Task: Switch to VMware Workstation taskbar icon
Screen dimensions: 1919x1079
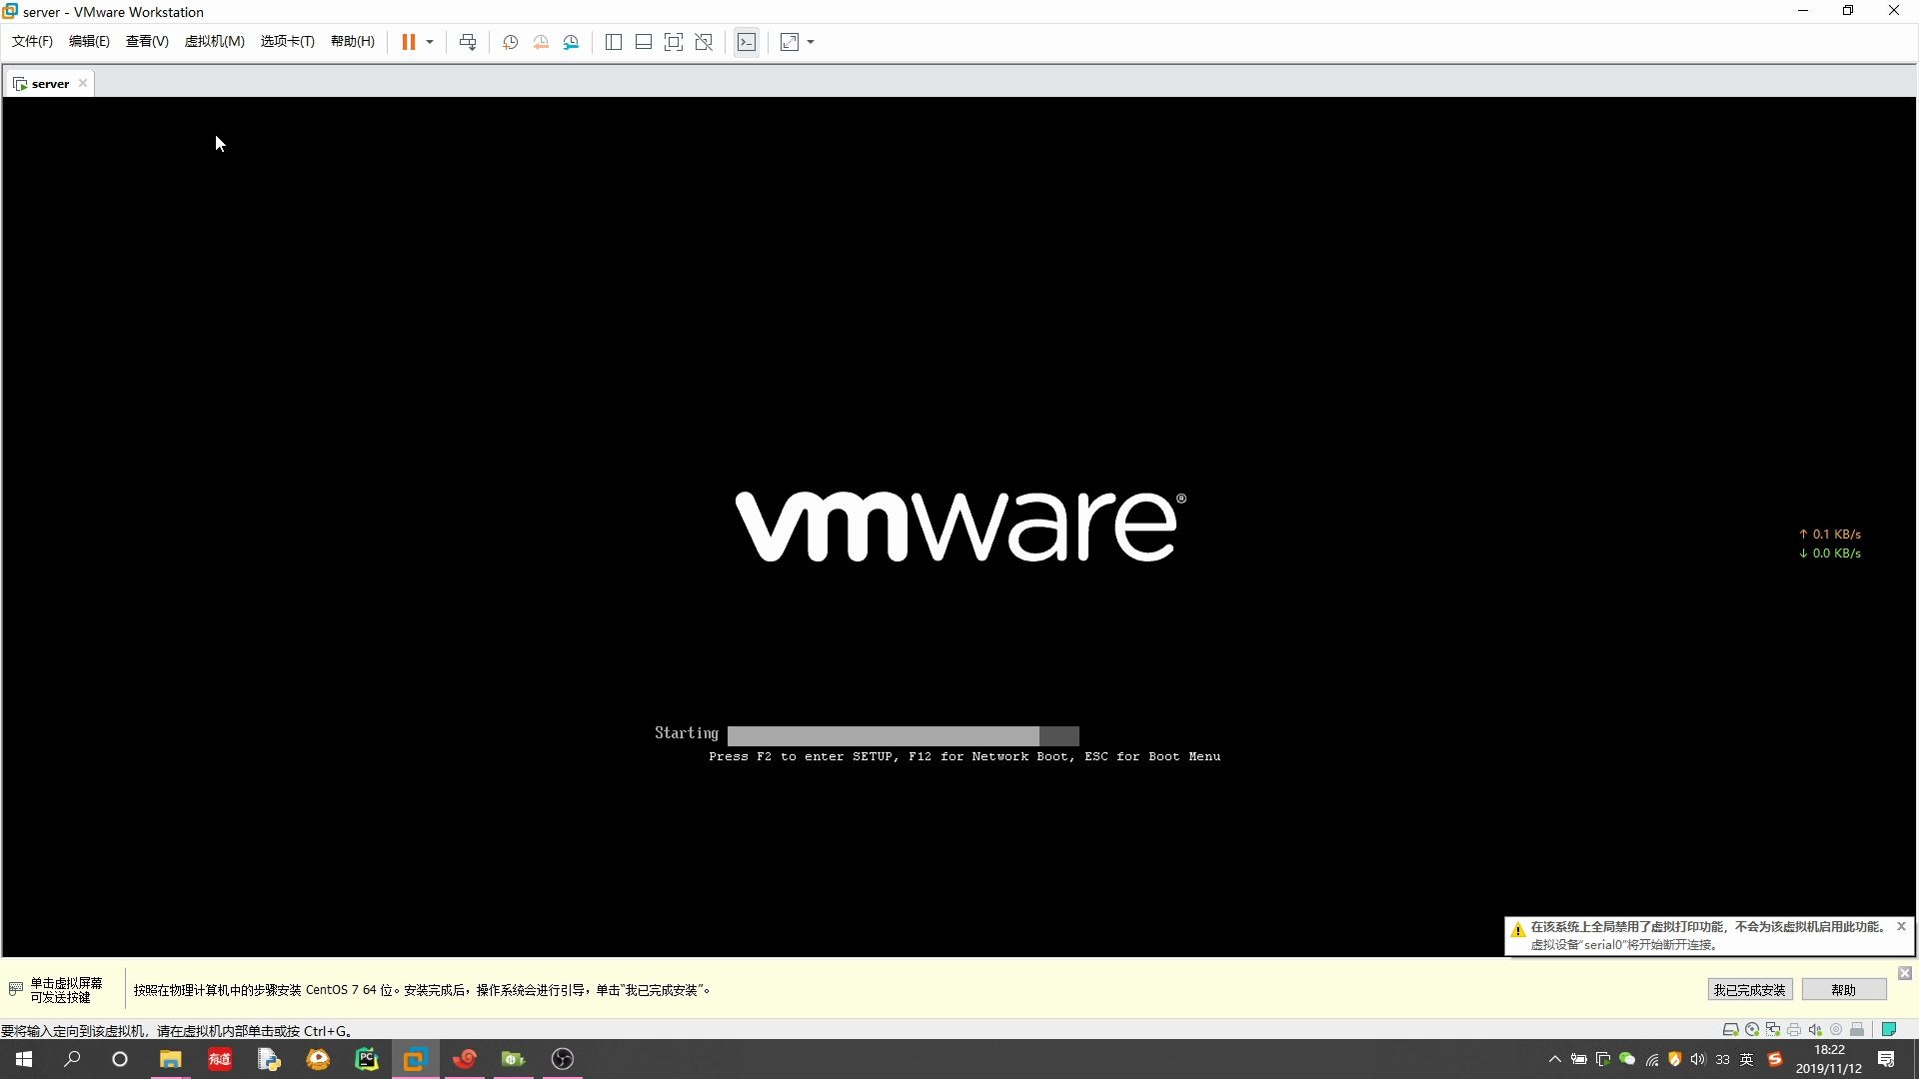Action: pyautogui.click(x=415, y=1059)
